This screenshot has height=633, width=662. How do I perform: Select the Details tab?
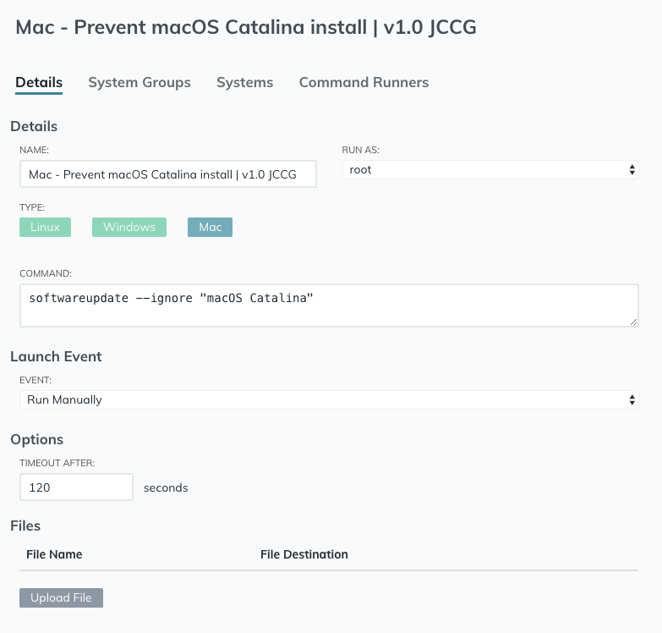click(39, 82)
